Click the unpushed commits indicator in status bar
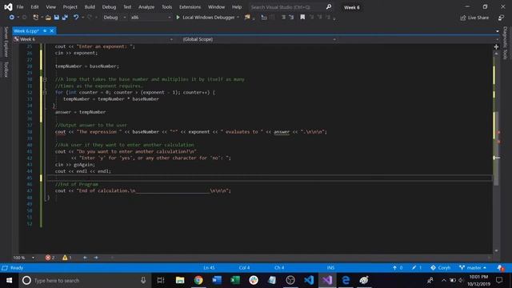The height and width of the screenshot is (288, 512). (x=398, y=268)
